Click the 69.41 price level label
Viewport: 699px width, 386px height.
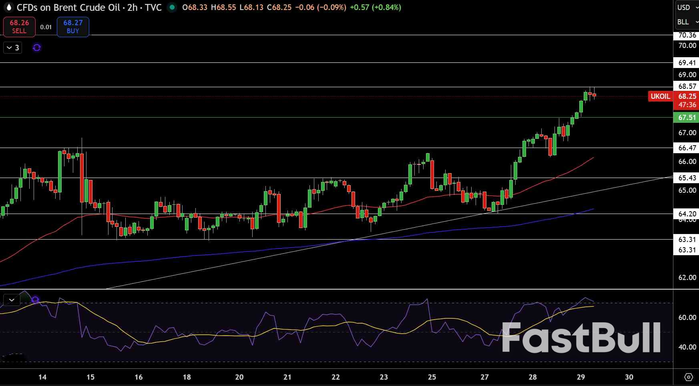(x=687, y=63)
